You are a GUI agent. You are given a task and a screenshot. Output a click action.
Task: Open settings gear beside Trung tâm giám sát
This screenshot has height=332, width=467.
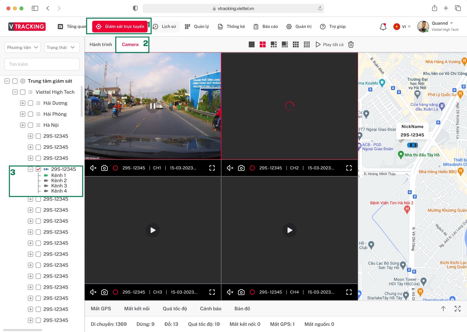tap(23, 81)
